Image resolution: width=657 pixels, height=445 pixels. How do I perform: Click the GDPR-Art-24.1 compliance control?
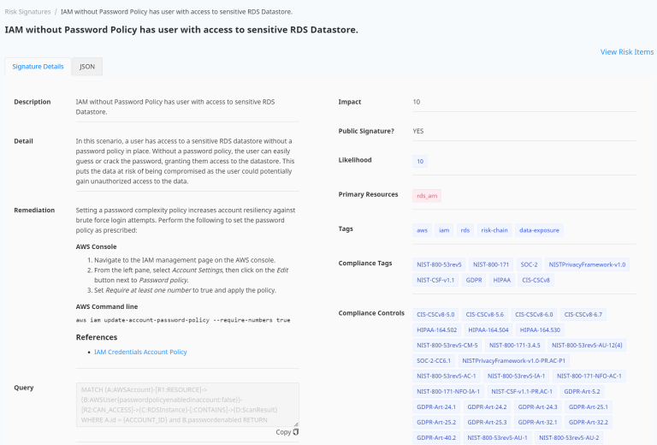[436, 406]
